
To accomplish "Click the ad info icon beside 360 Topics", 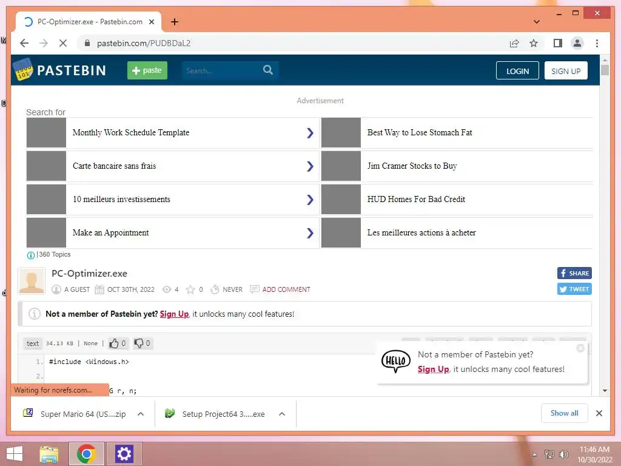I will point(30,255).
